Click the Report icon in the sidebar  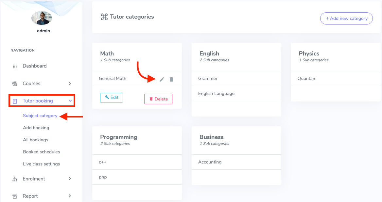[x=15, y=196]
